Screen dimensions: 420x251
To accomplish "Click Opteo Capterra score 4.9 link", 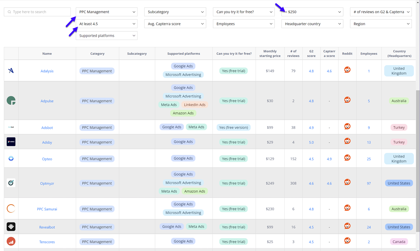I will (329, 159).
